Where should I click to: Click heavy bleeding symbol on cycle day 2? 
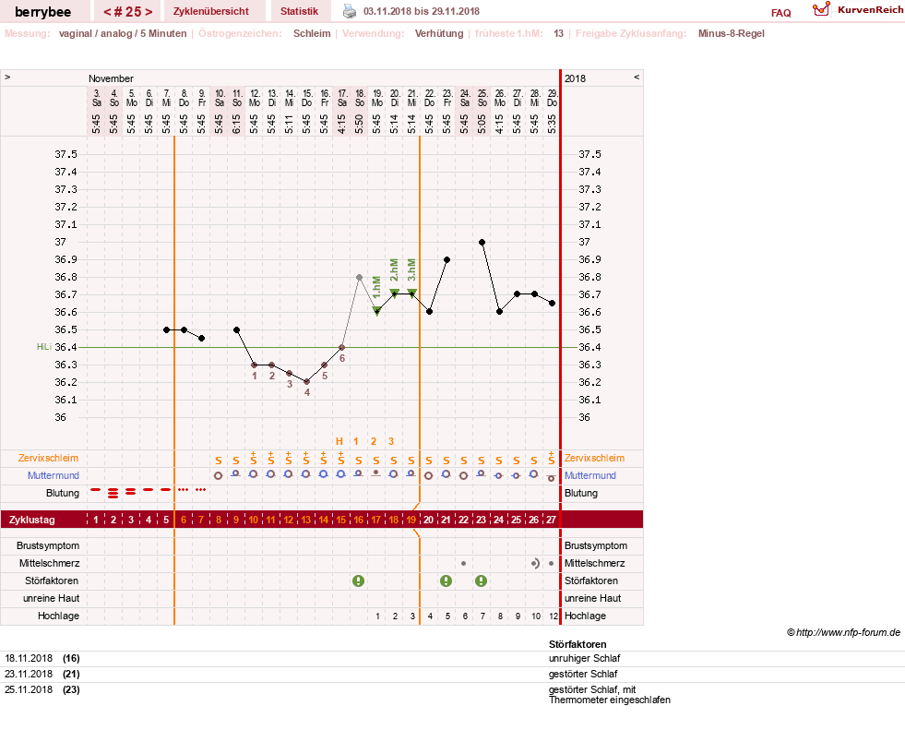click(113, 493)
